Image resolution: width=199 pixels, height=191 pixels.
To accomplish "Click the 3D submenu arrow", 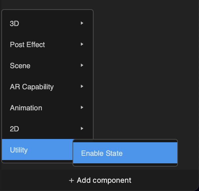I will pyautogui.click(x=82, y=23).
